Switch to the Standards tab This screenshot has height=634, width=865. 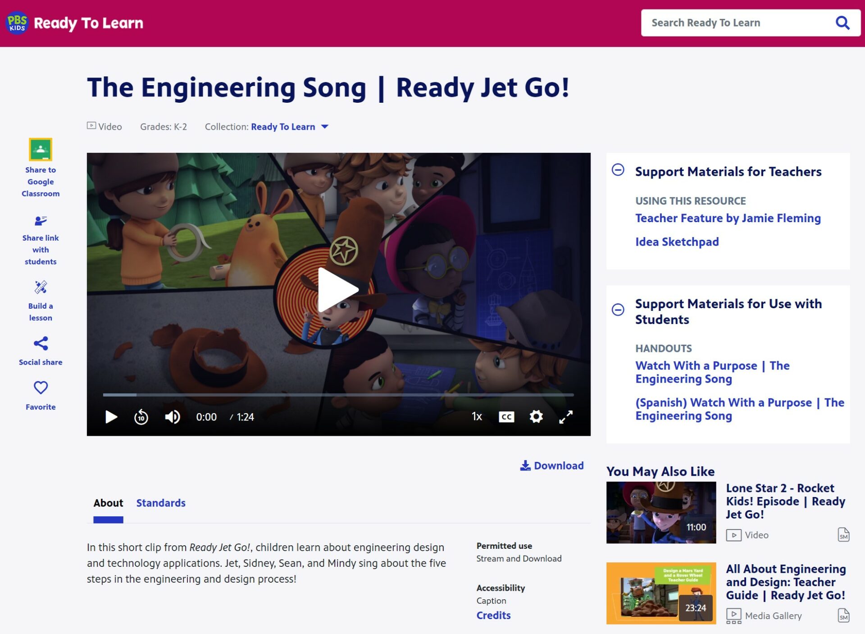coord(161,503)
